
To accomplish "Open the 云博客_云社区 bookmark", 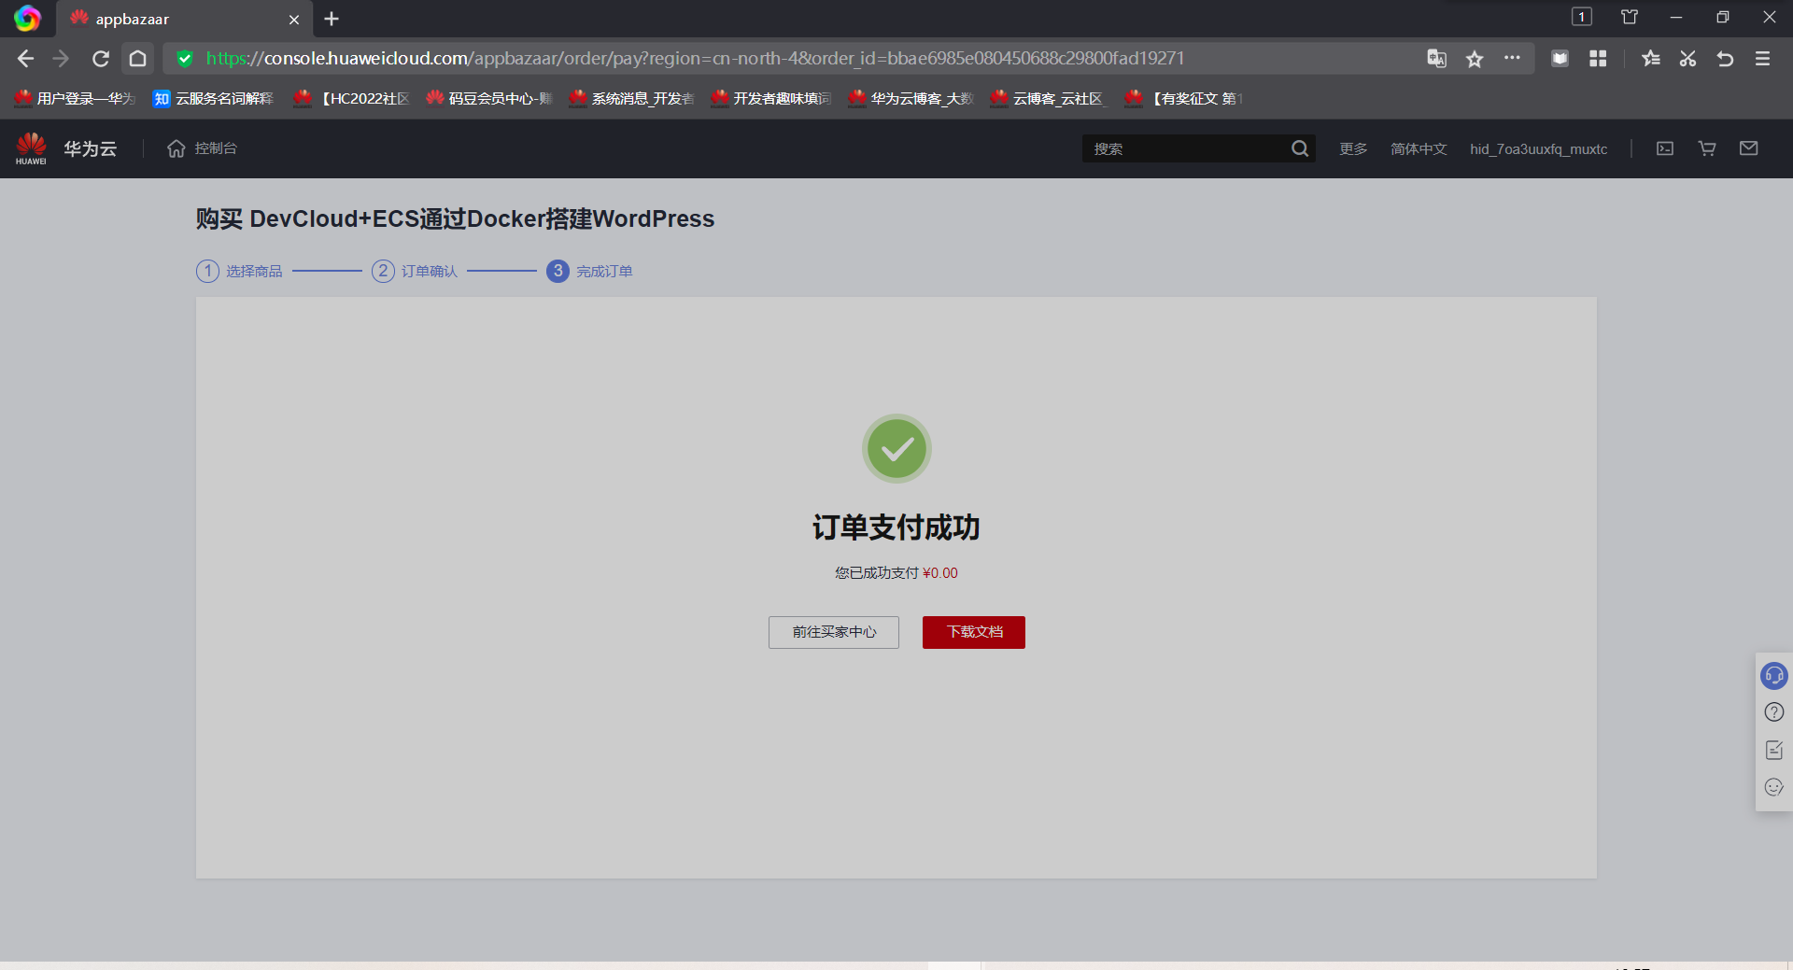I will pyautogui.click(x=1049, y=98).
